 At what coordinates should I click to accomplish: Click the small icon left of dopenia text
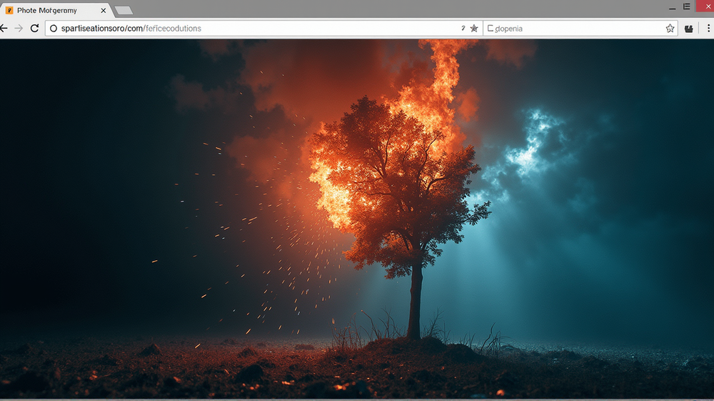click(x=490, y=29)
